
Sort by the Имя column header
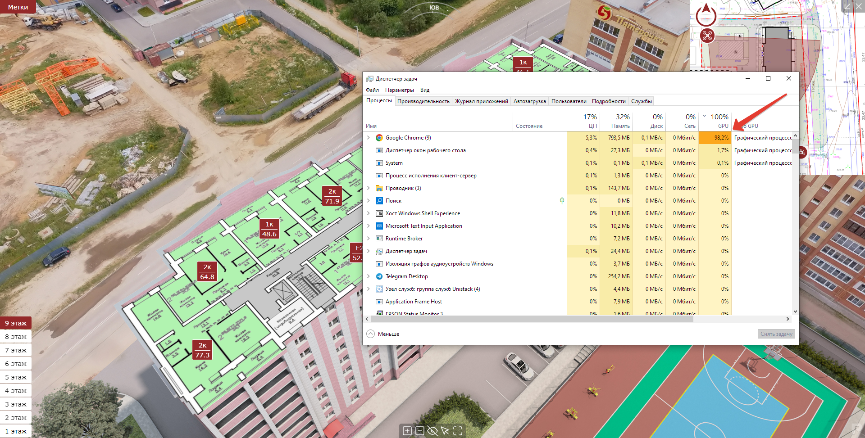coord(438,122)
